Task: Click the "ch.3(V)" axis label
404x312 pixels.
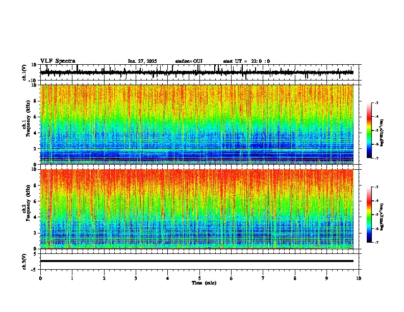Action: tap(24, 262)
